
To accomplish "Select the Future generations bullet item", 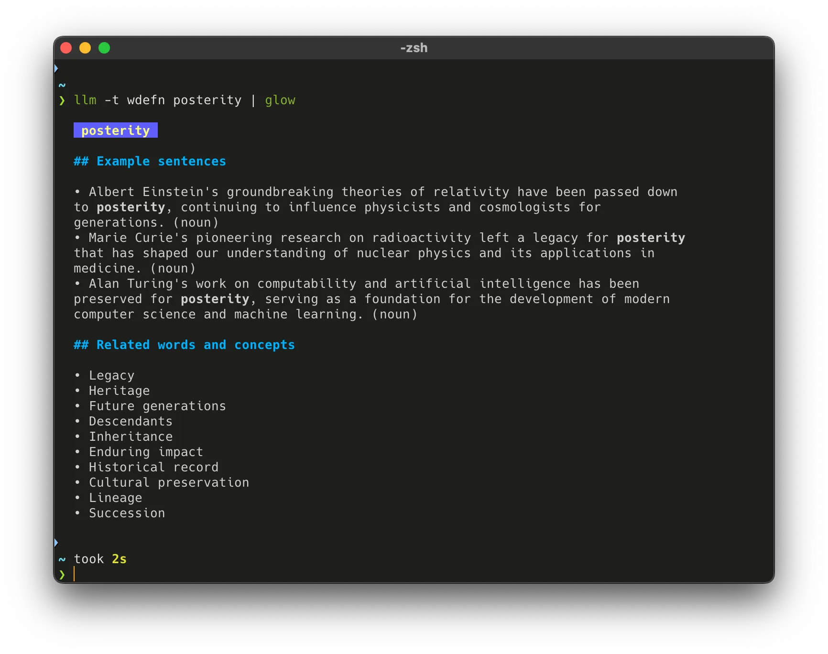I will point(157,405).
